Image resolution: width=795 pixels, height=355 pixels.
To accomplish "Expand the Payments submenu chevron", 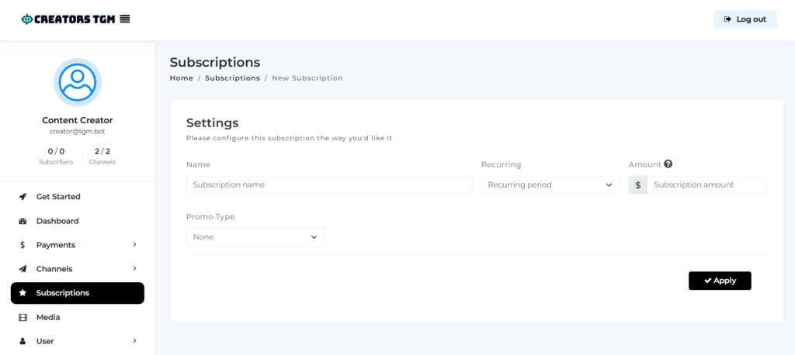I will point(134,245).
